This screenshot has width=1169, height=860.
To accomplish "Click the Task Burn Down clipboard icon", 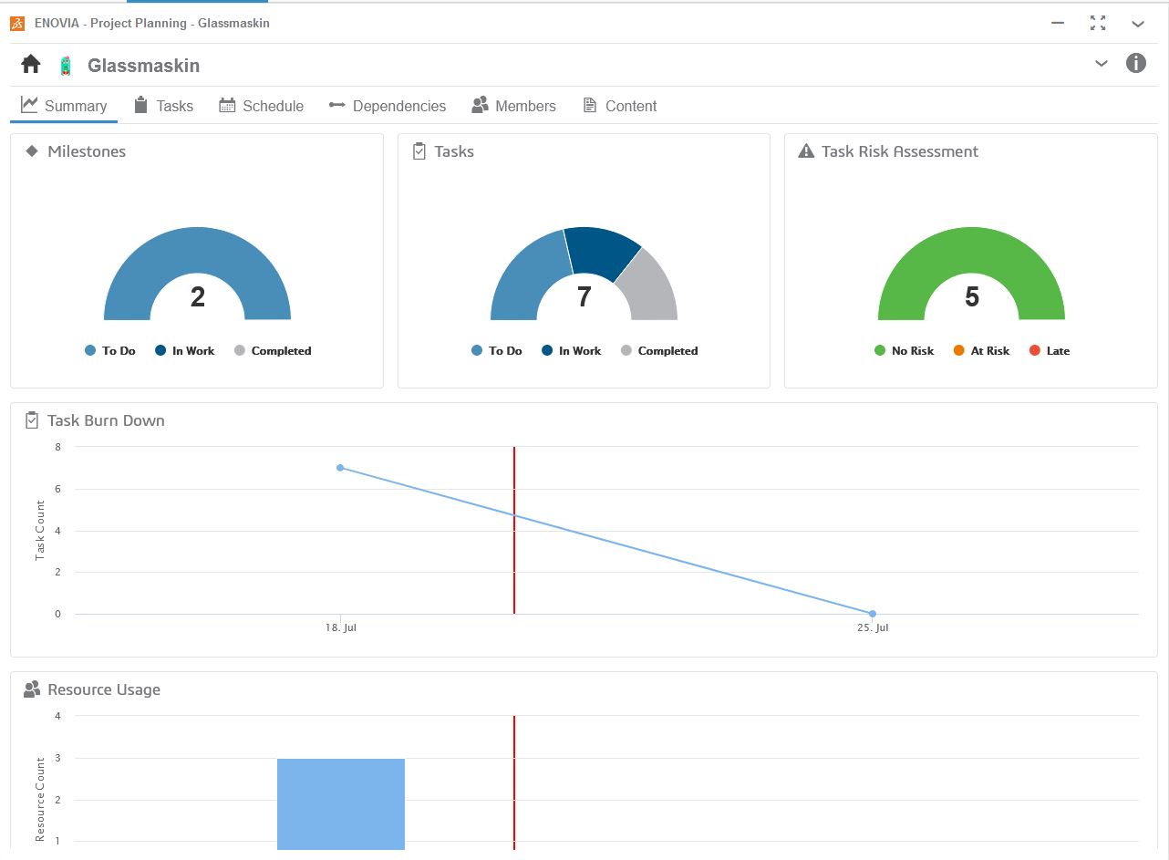I will click(x=32, y=420).
